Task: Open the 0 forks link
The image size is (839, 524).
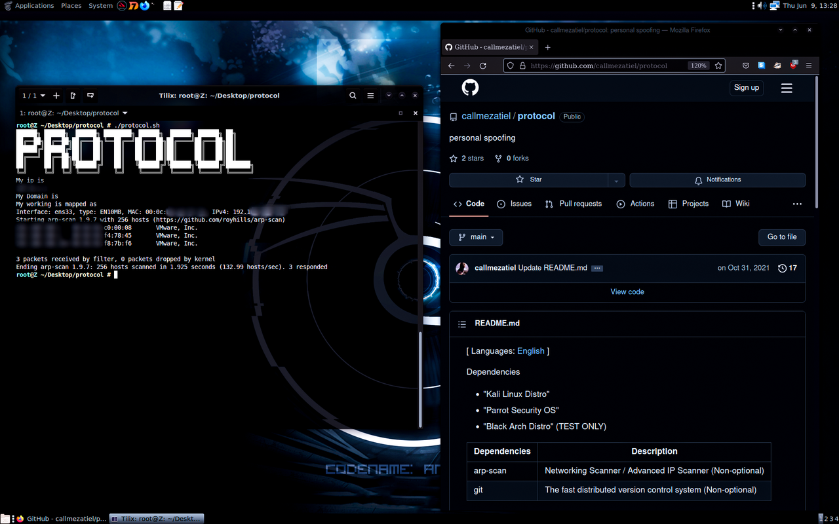Action: coord(512,159)
